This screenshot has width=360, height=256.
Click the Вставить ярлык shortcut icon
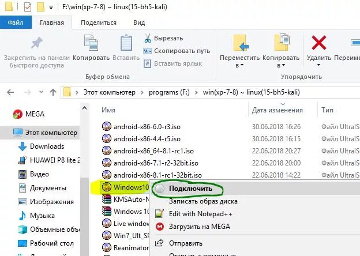click(147, 63)
